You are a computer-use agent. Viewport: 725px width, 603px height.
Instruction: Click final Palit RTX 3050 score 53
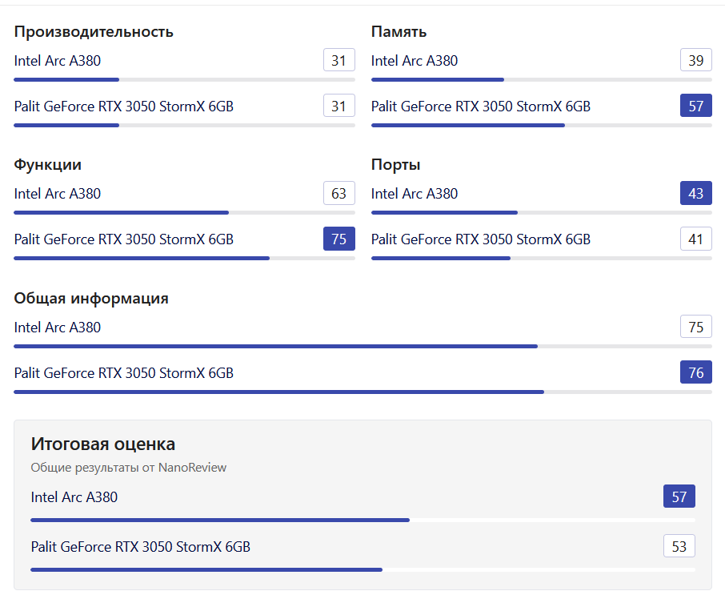tap(679, 548)
